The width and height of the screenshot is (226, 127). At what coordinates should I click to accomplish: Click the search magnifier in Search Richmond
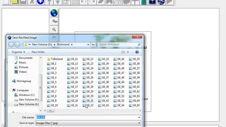pyautogui.click(x=139, y=45)
